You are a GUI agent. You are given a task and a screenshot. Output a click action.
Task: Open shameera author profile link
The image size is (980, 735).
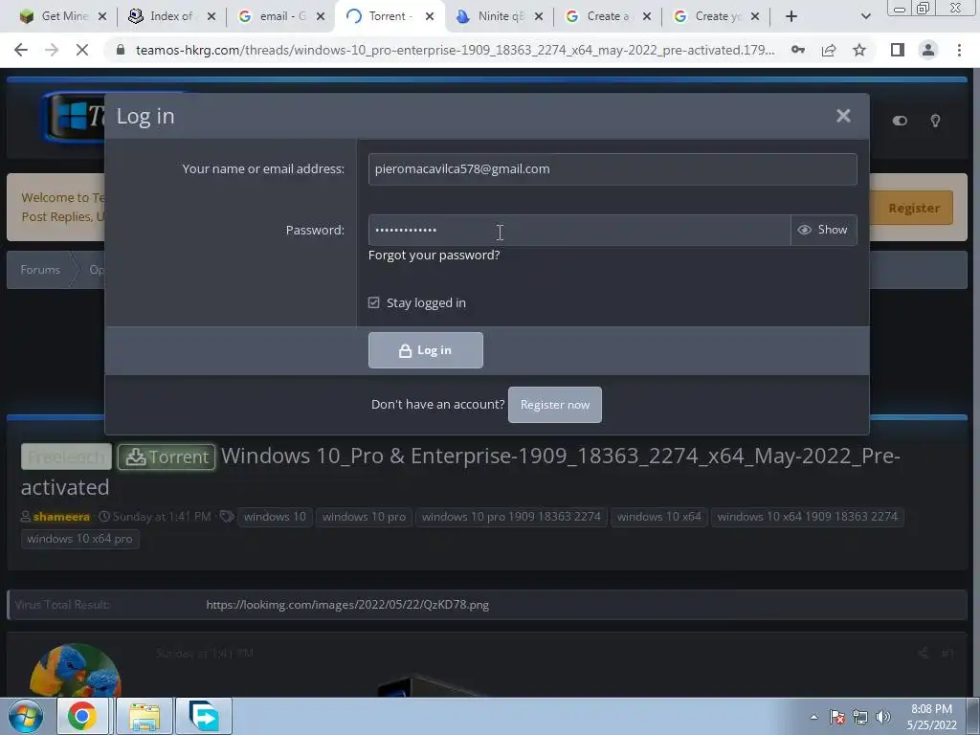pos(61,517)
